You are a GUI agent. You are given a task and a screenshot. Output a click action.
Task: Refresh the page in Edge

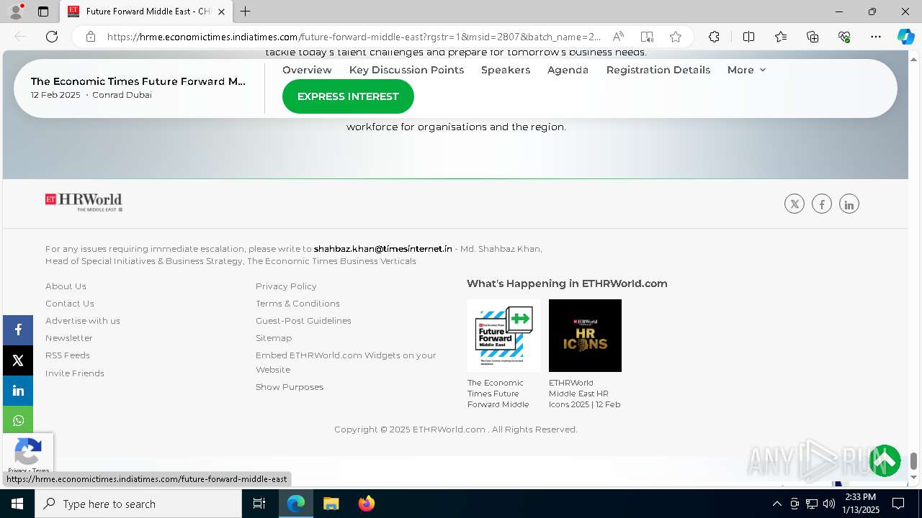point(52,37)
